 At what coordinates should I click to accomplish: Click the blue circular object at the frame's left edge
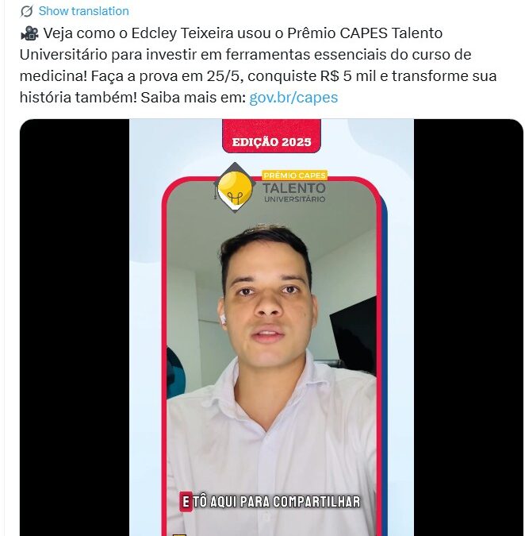(175, 372)
